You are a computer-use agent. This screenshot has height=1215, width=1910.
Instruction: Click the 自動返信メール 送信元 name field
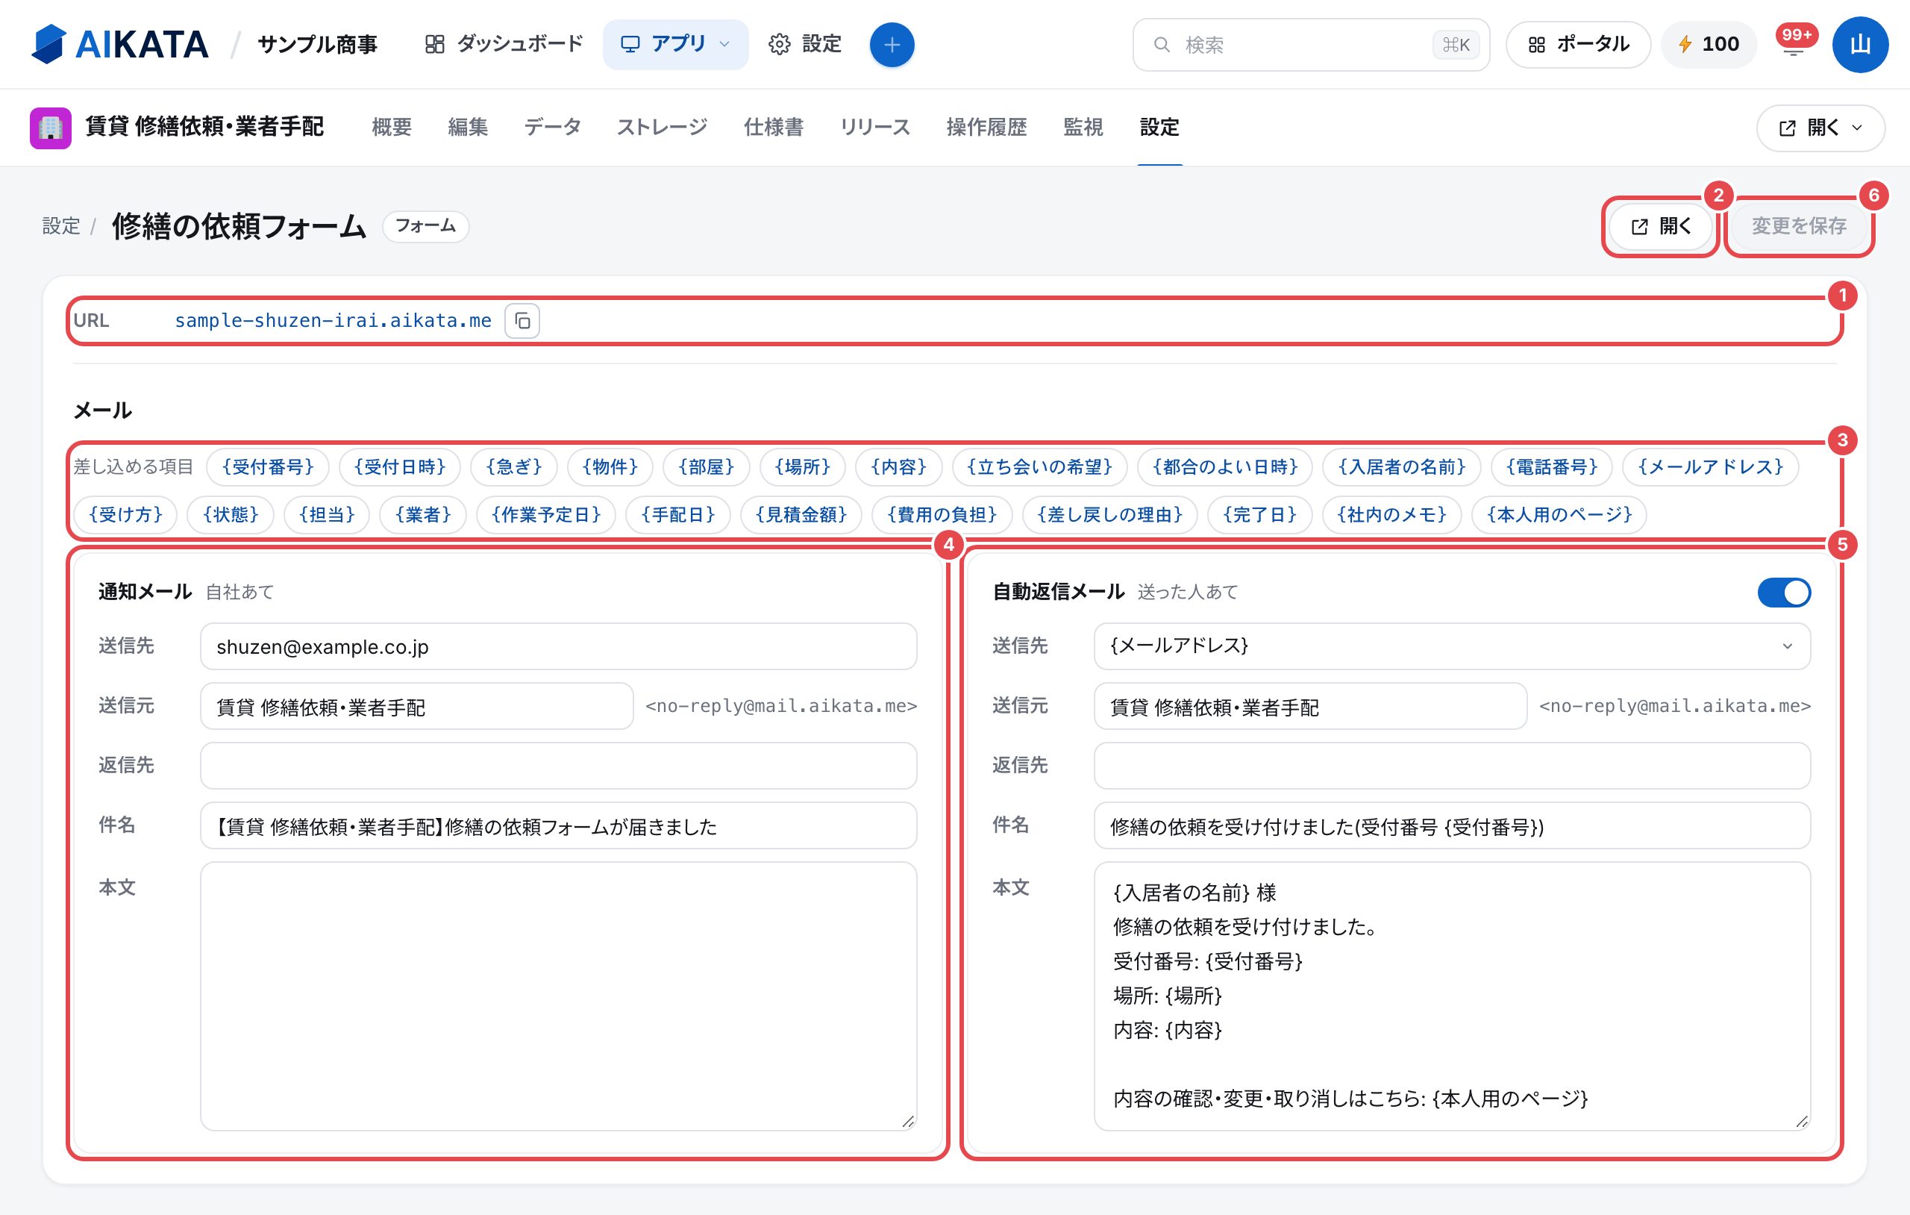click(1309, 706)
